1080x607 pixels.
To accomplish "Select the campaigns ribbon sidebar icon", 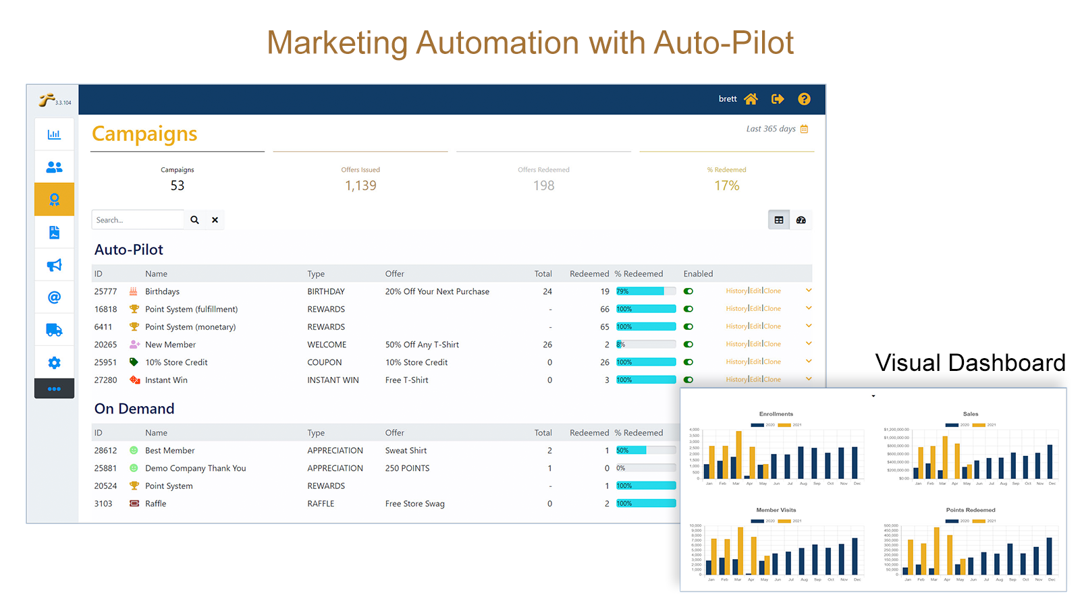I will [x=54, y=199].
